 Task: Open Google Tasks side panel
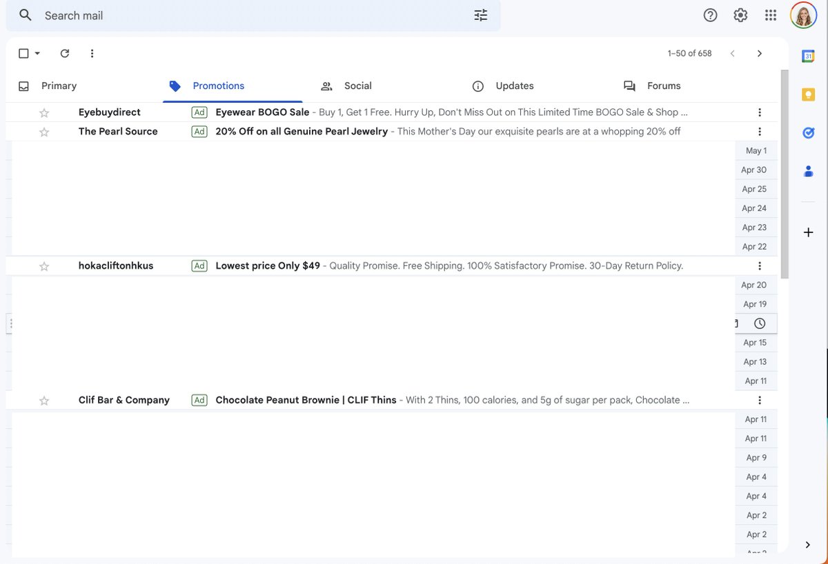click(808, 132)
